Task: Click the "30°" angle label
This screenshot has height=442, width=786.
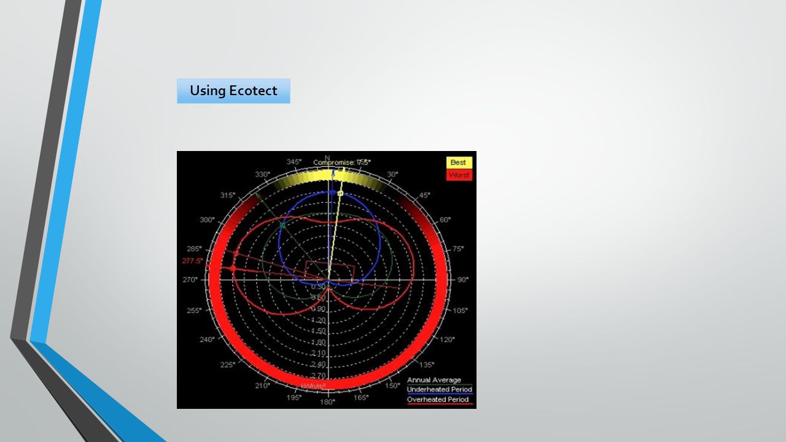Action: (x=392, y=174)
